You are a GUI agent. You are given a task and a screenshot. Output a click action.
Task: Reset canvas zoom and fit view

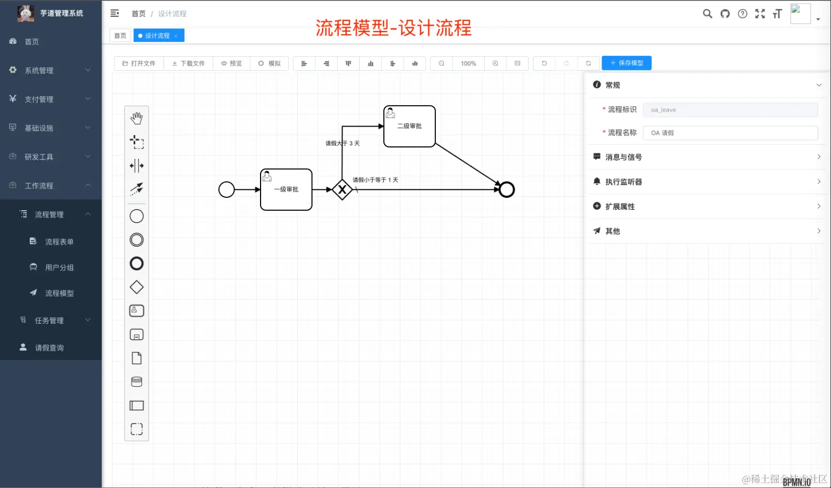click(517, 63)
